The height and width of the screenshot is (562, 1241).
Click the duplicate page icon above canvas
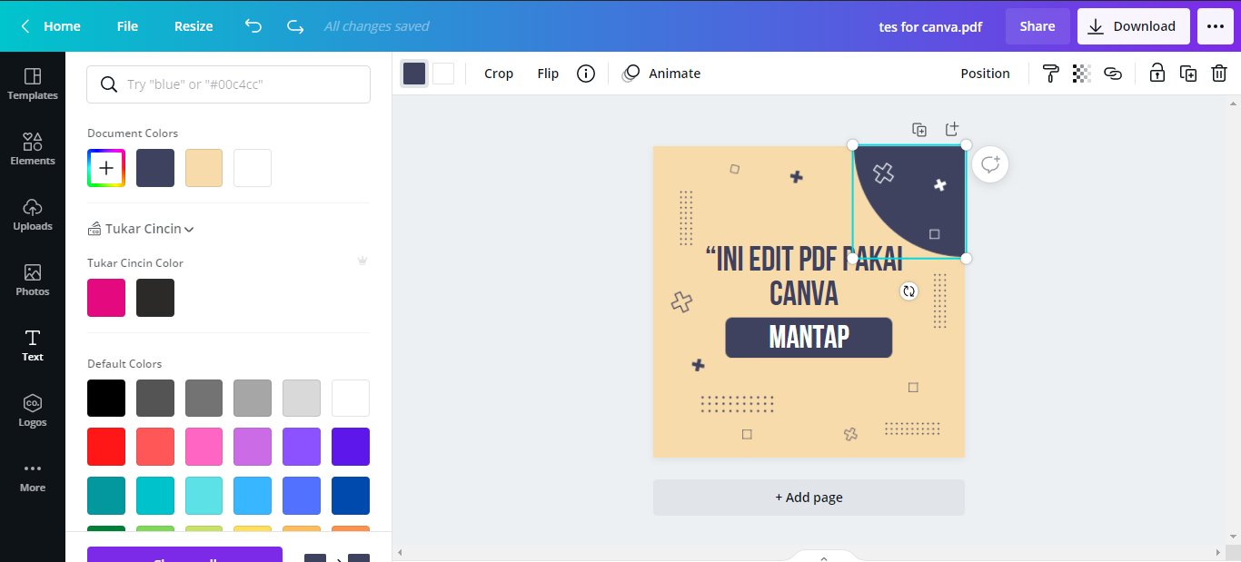point(919,130)
